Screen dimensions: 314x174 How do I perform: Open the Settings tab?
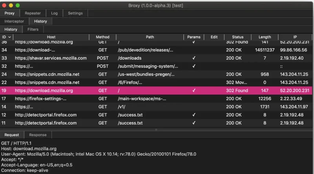pos(75,13)
